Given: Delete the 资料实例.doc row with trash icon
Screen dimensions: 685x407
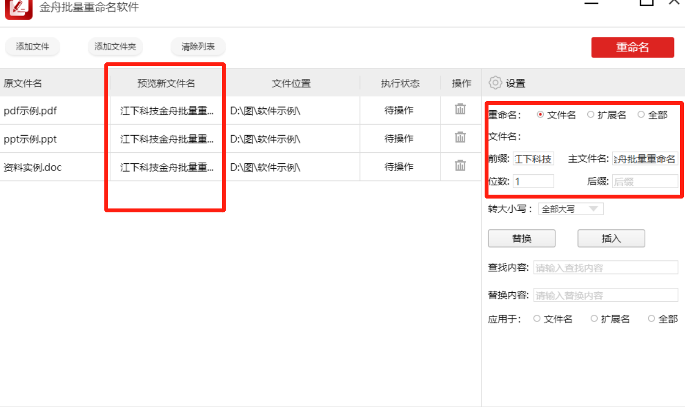Looking at the screenshot, I should 460,165.
